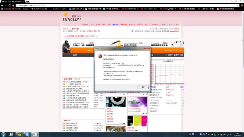Image resolution: width=244 pixels, height=137 pixels.
Task: Click the first F140G_HK version link in game table
Action: [x=170, y=90]
